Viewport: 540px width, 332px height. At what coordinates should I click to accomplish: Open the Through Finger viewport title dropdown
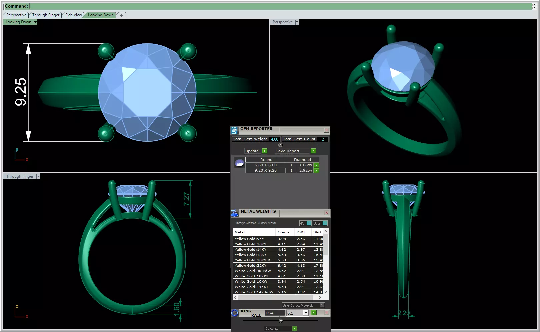coord(38,176)
